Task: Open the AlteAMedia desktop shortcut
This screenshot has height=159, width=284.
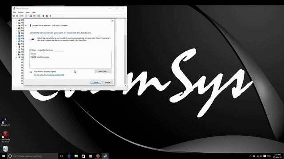Action: [x=6, y=137]
